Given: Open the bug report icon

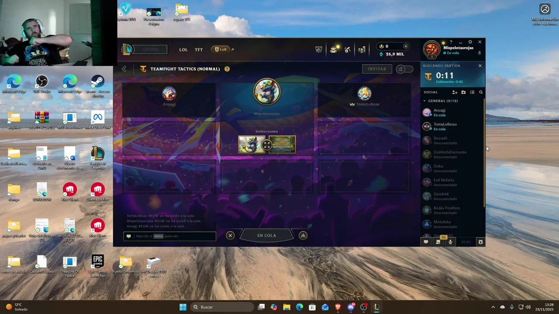Looking at the screenshot, I should (480, 242).
